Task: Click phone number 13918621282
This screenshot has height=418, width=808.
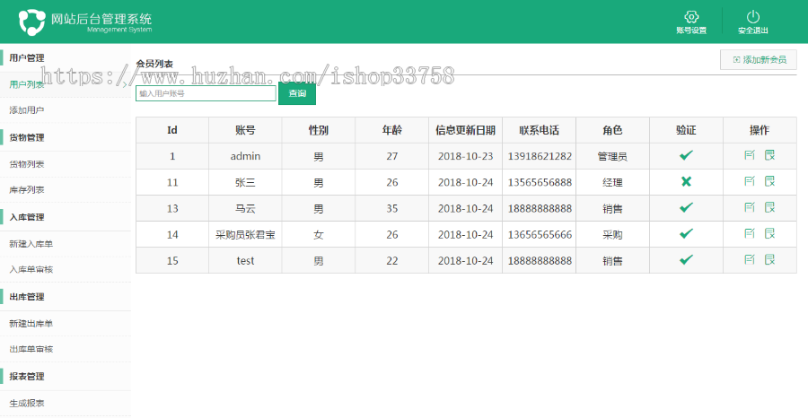Action: click(x=540, y=156)
